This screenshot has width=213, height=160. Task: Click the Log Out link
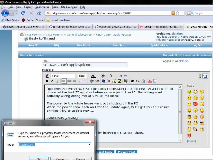(197, 45)
